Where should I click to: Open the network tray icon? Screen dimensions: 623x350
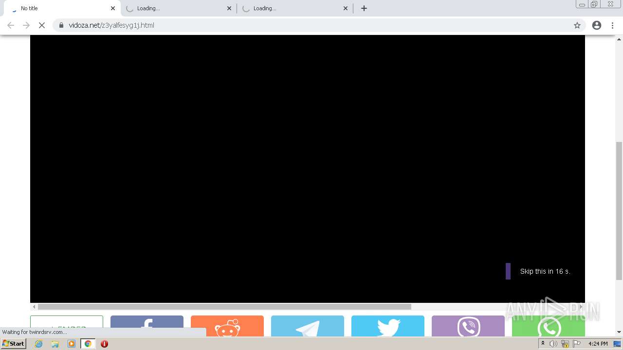(565, 344)
